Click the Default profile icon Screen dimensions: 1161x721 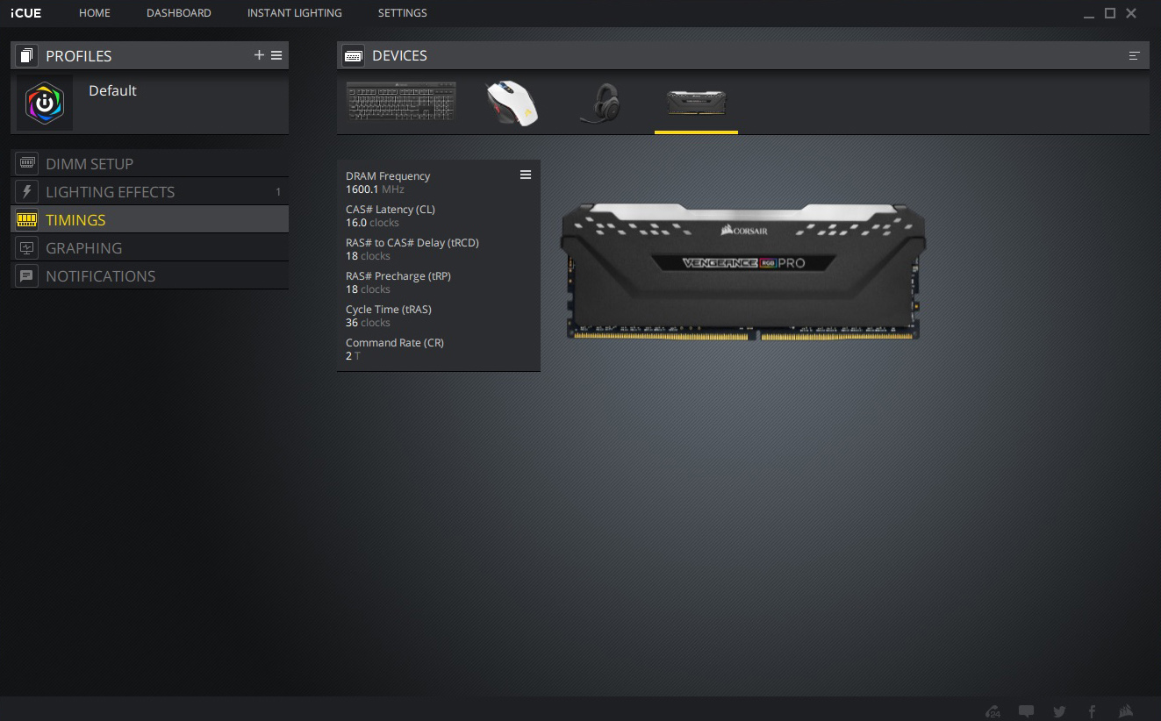point(45,104)
